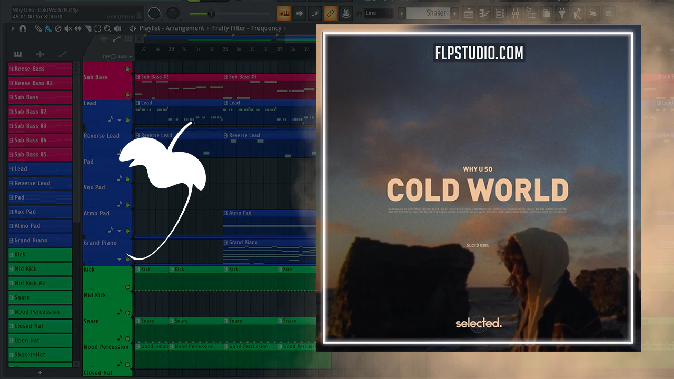Click the shopping cart icon in the toolbar
This screenshot has width=674, height=379.
(609, 13)
